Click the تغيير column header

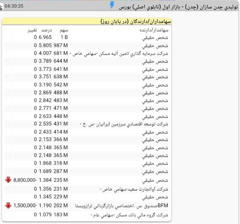[x=33, y=30]
